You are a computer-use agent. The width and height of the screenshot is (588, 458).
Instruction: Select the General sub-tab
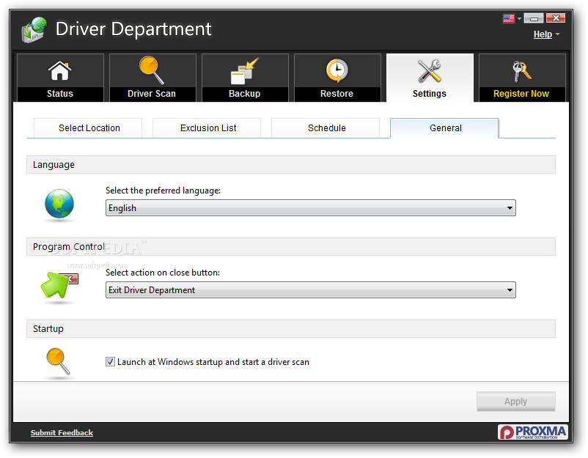tap(444, 128)
